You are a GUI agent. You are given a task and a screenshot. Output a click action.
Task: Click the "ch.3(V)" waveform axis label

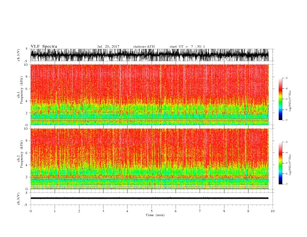point(19,199)
